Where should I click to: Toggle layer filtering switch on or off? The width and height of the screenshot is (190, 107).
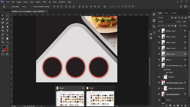[x=189, y=18]
